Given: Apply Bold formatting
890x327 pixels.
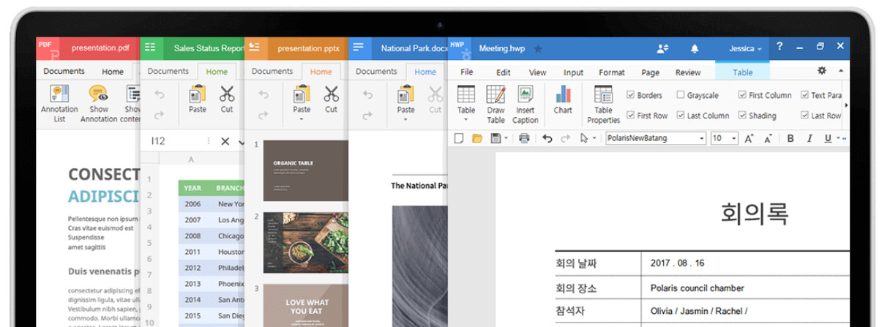Looking at the screenshot, I should coord(790,138).
